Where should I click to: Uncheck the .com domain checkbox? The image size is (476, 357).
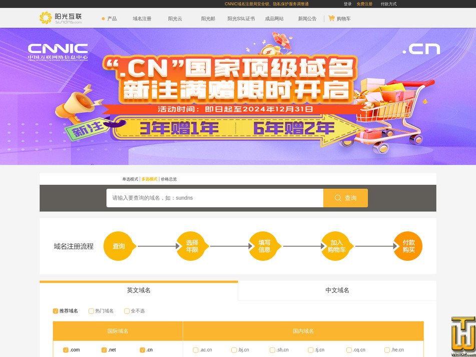(x=66, y=349)
